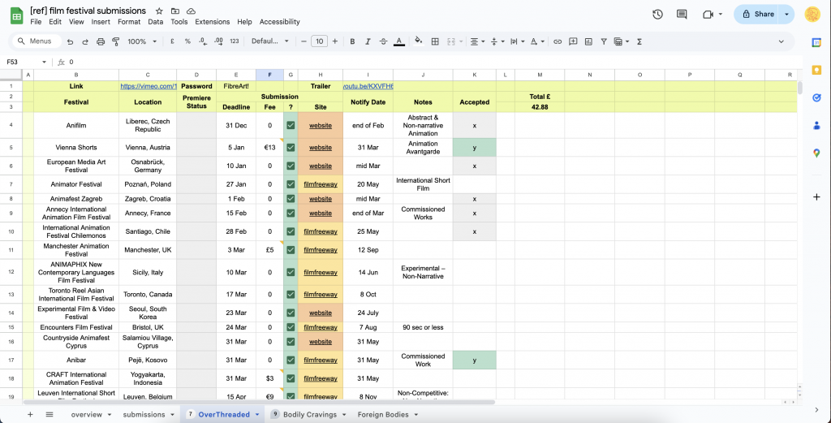
Task: Format as percent icon
Action: click(187, 41)
